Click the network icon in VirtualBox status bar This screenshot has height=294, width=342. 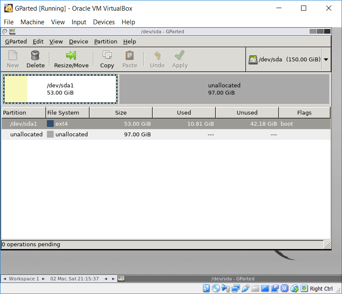tap(235, 288)
